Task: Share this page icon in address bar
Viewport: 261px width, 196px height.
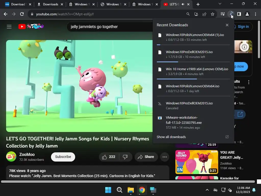Action: point(204,14)
